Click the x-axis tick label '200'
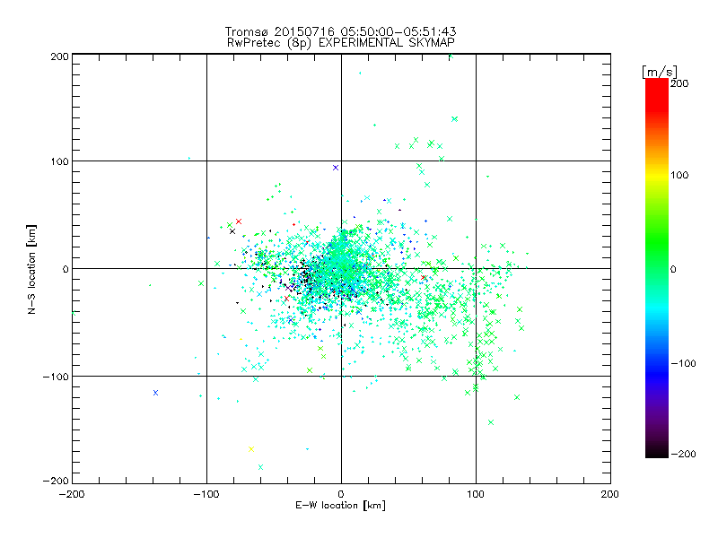This screenshot has width=718, height=538. click(610, 494)
